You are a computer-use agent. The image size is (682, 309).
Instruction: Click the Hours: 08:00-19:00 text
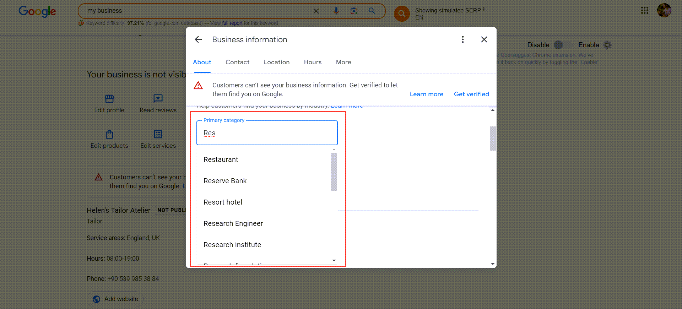[x=113, y=259]
